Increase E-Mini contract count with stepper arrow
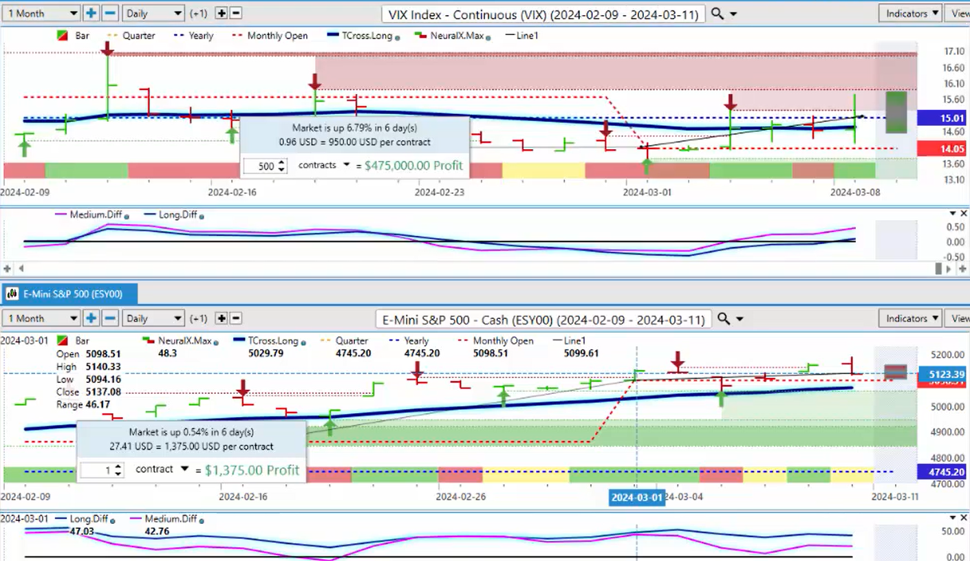The image size is (970, 561). tap(118, 466)
